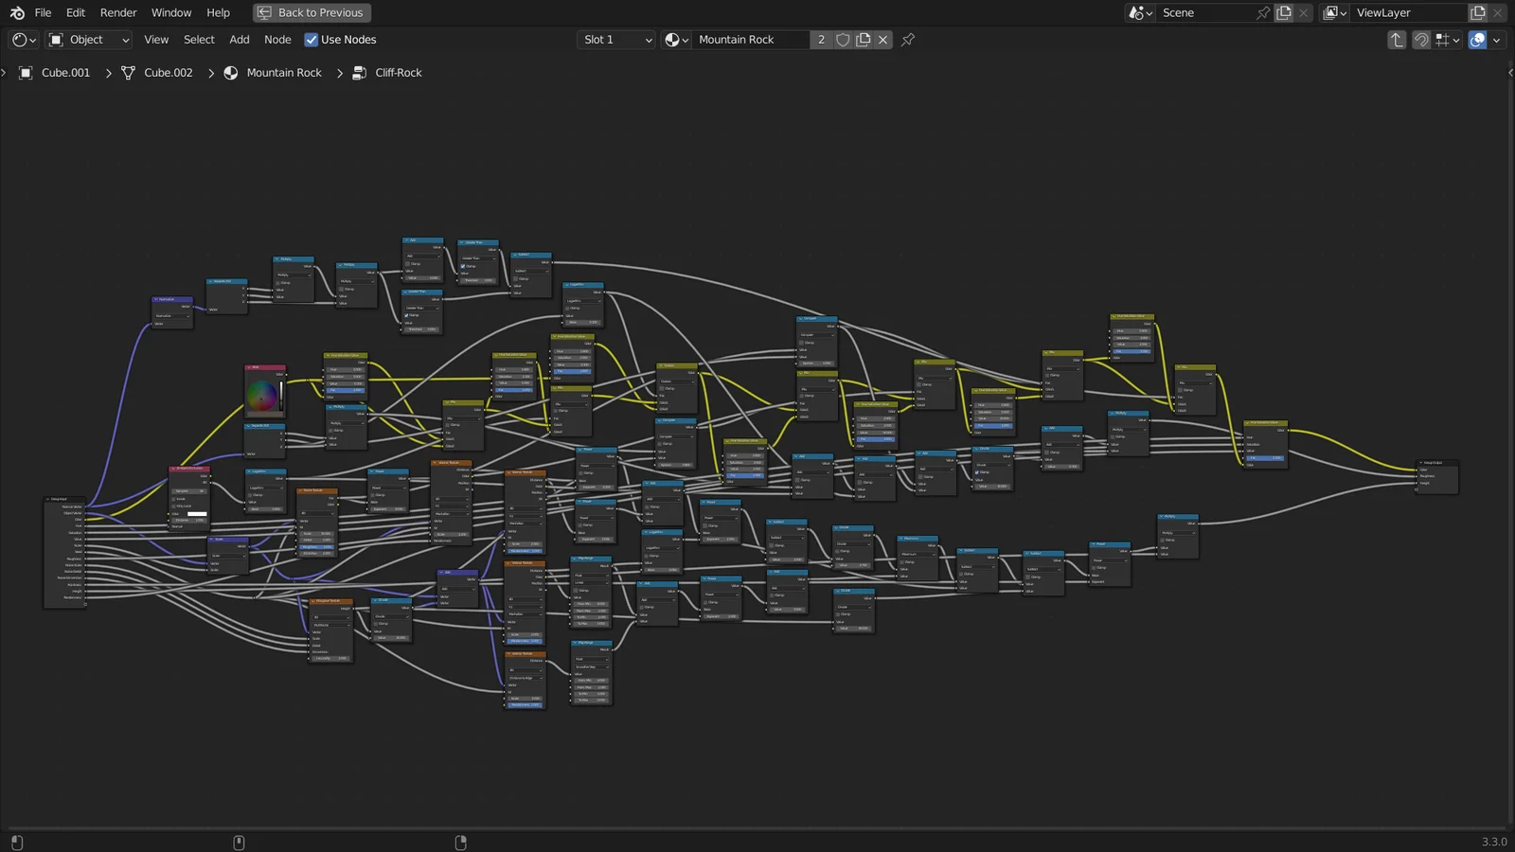This screenshot has height=852, width=1515.
Task: Uncheck the Use Nodes checkbox
Action: pos(312,40)
